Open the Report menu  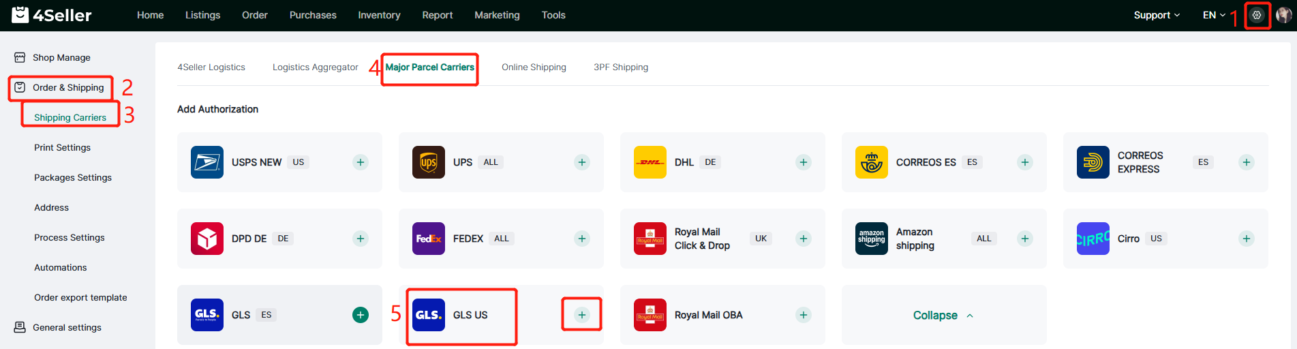(437, 15)
